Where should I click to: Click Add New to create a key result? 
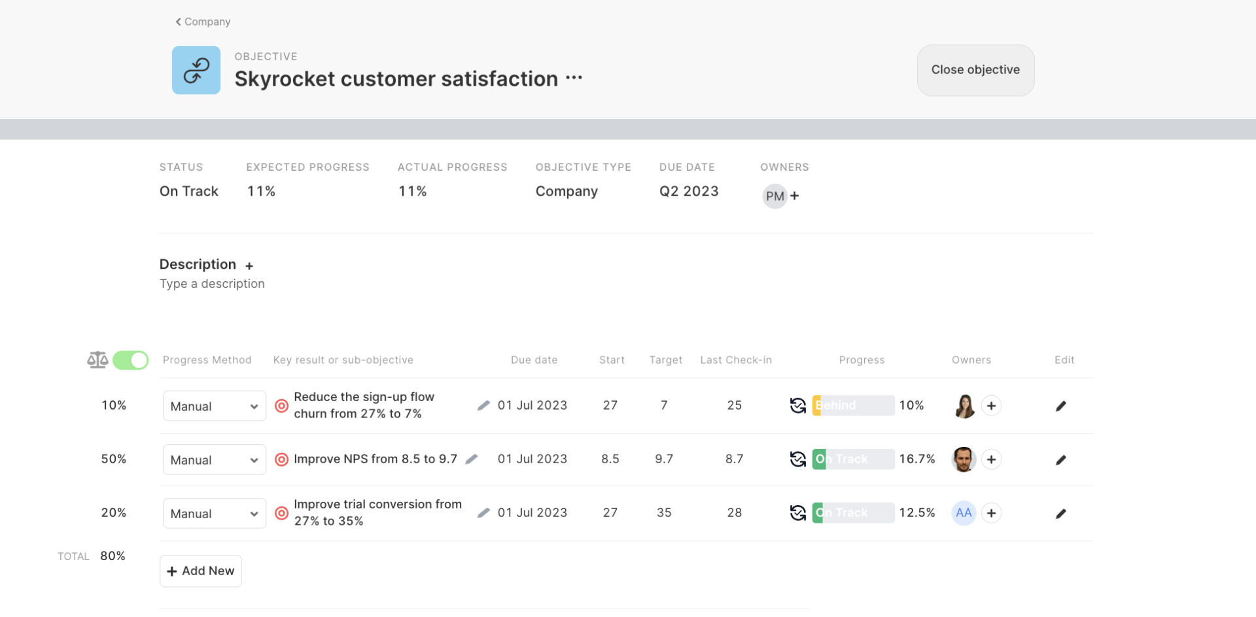[x=200, y=571]
